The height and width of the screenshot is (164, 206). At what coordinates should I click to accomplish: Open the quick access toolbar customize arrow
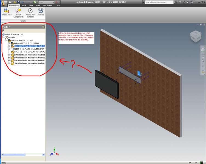click(59, 2)
